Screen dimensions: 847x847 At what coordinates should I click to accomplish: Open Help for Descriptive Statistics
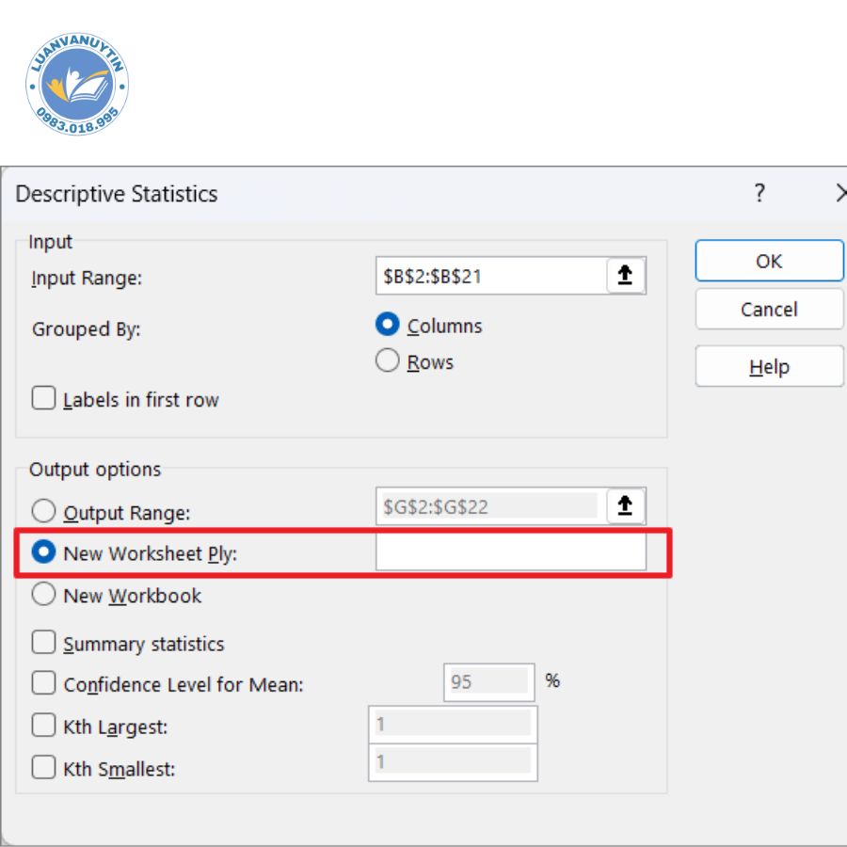[x=769, y=367]
